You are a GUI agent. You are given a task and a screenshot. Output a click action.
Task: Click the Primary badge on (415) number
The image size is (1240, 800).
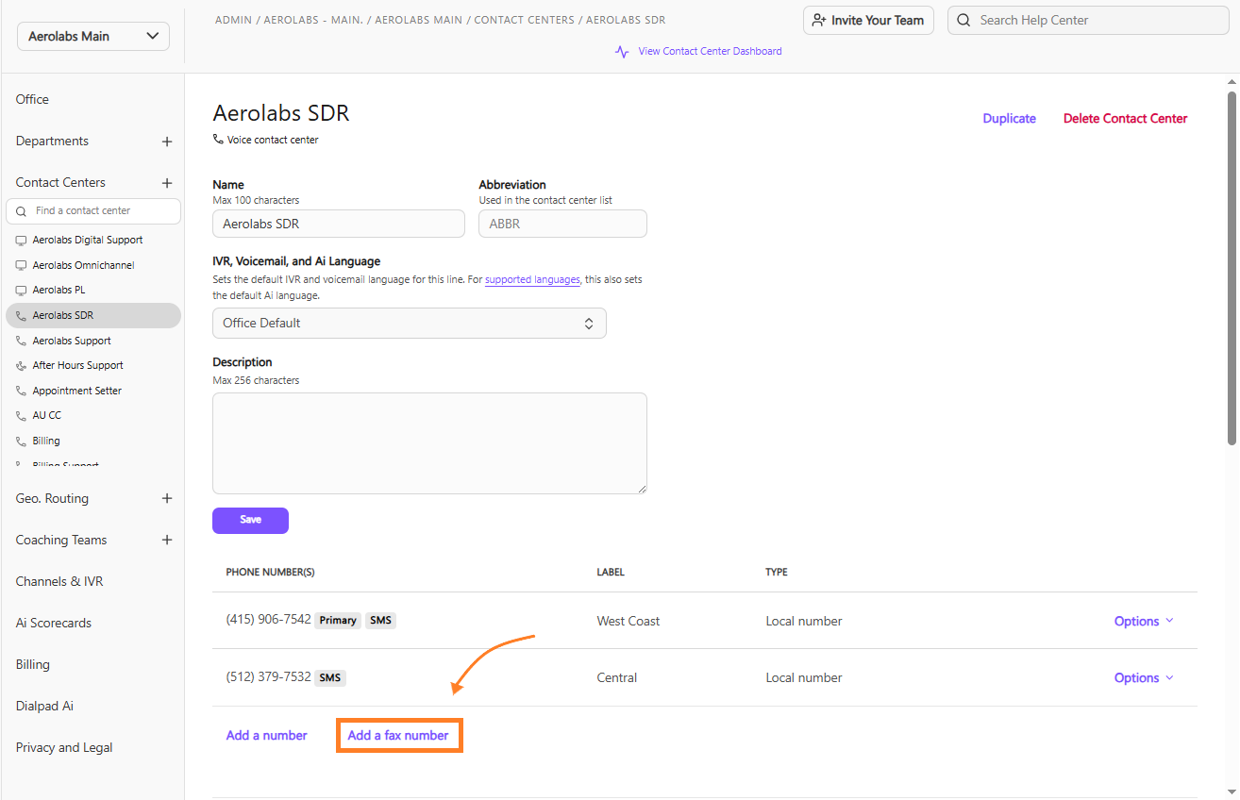pyautogui.click(x=338, y=620)
